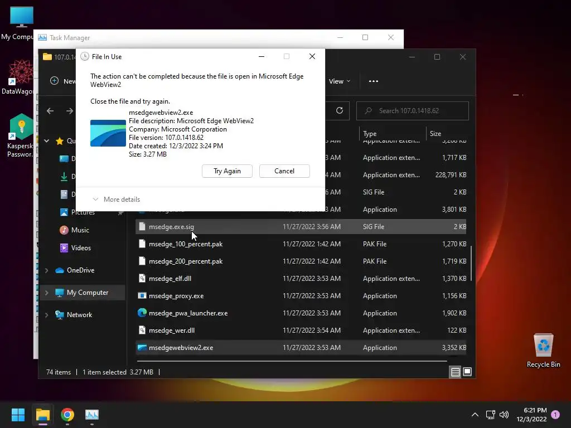Switch to large thumbnails view icon

[x=467, y=372]
